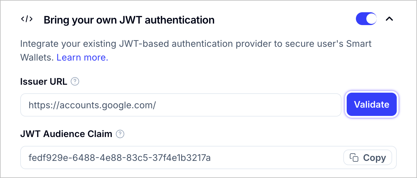Screen dimensions: 417x178
Task: Click the Issuer URL help icon
Action: tap(75, 82)
